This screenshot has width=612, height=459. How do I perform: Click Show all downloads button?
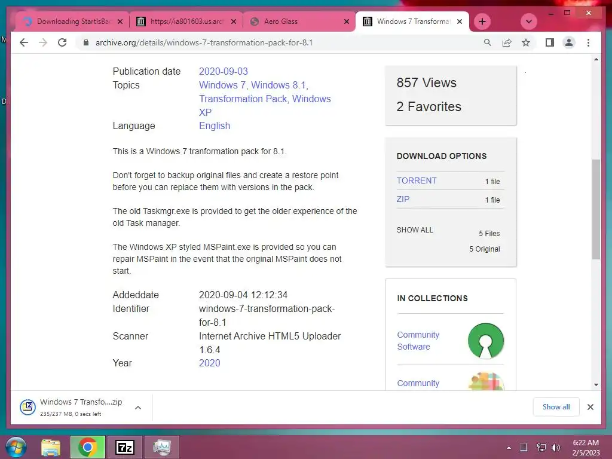coord(556,407)
